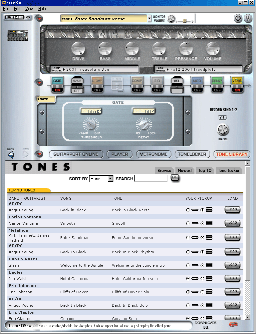Show the GATE effect panel icon
This screenshot has height=334, width=256.
coord(57,81)
